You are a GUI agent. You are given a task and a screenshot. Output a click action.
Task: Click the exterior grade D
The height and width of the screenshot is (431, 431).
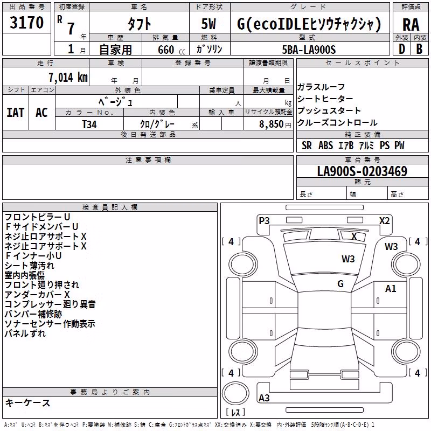[x=402, y=49]
